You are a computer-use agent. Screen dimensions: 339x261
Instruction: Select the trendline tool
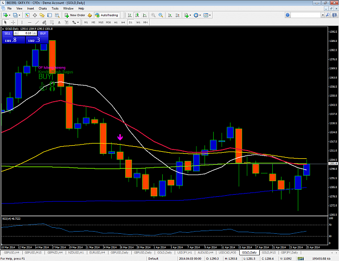(x=37, y=22)
